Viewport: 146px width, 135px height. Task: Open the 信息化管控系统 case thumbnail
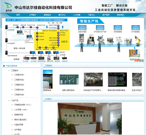click(x=69, y=80)
